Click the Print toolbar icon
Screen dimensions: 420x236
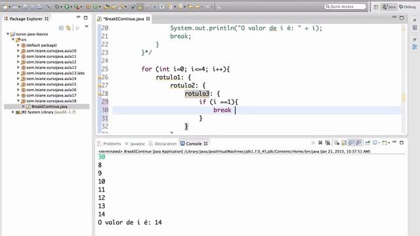click(x=39, y=7)
